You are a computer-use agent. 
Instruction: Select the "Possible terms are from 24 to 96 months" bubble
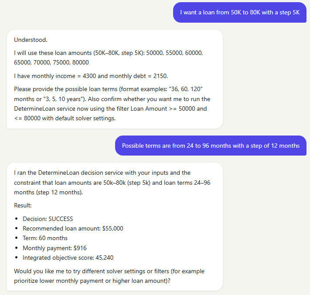[211, 146]
